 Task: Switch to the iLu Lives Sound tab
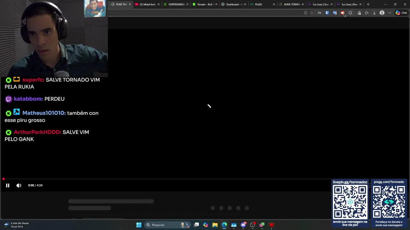pos(321,4)
